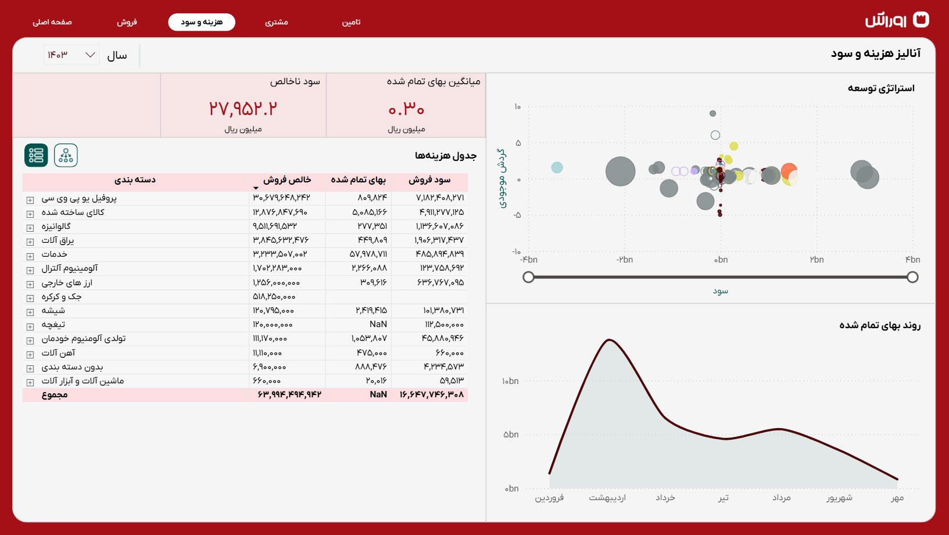Click the left handle of the سود slider
Viewport: 949px width, 535px height.
pos(528,277)
